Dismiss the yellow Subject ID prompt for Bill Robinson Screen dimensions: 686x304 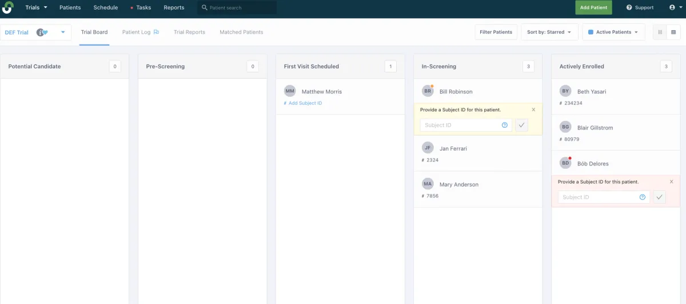[533, 110]
